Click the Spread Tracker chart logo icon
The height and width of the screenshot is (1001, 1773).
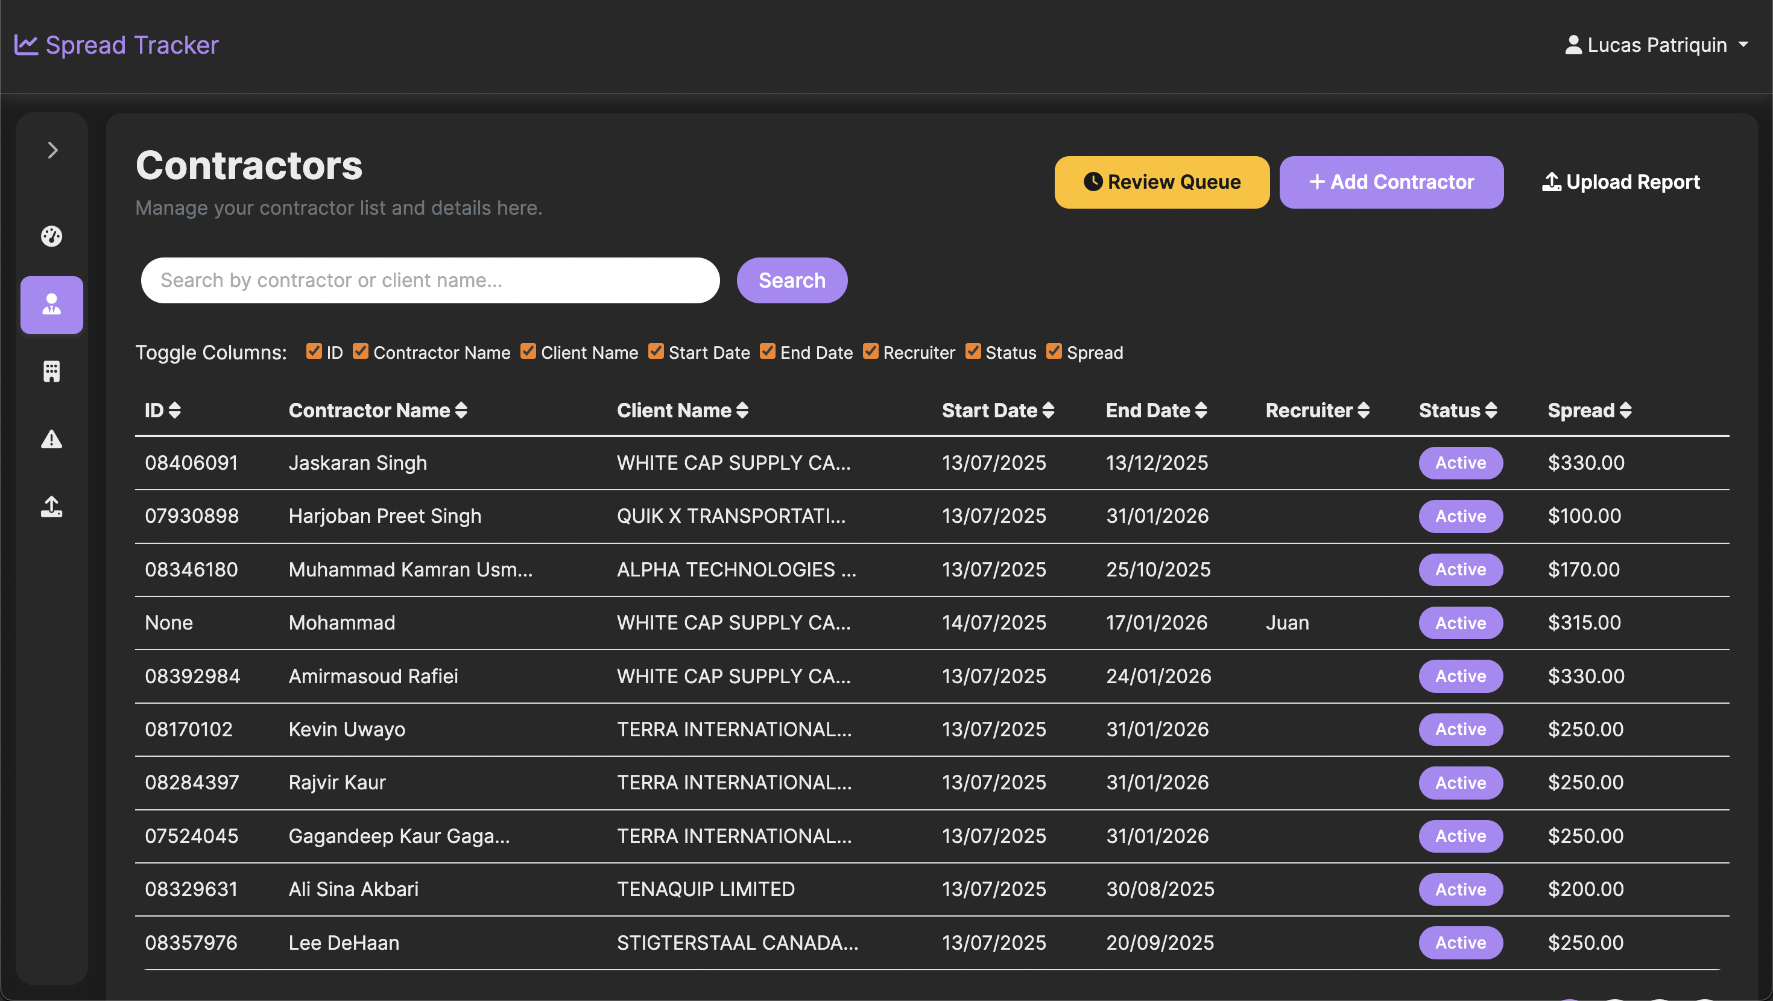[26, 45]
